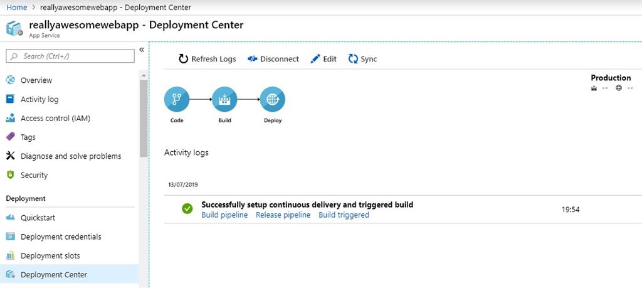The height and width of the screenshot is (288, 642).
Task: Click the Refresh Logs button label
Action: (x=214, y=59)
